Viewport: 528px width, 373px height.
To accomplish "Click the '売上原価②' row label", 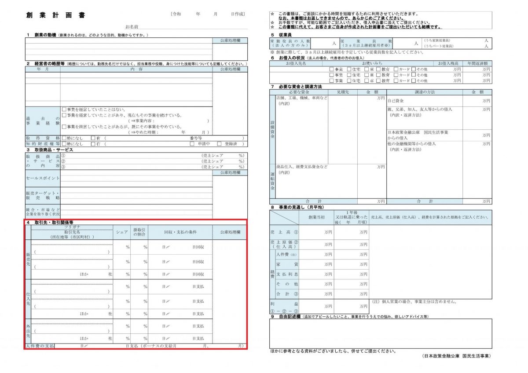I will coord(284,244).
